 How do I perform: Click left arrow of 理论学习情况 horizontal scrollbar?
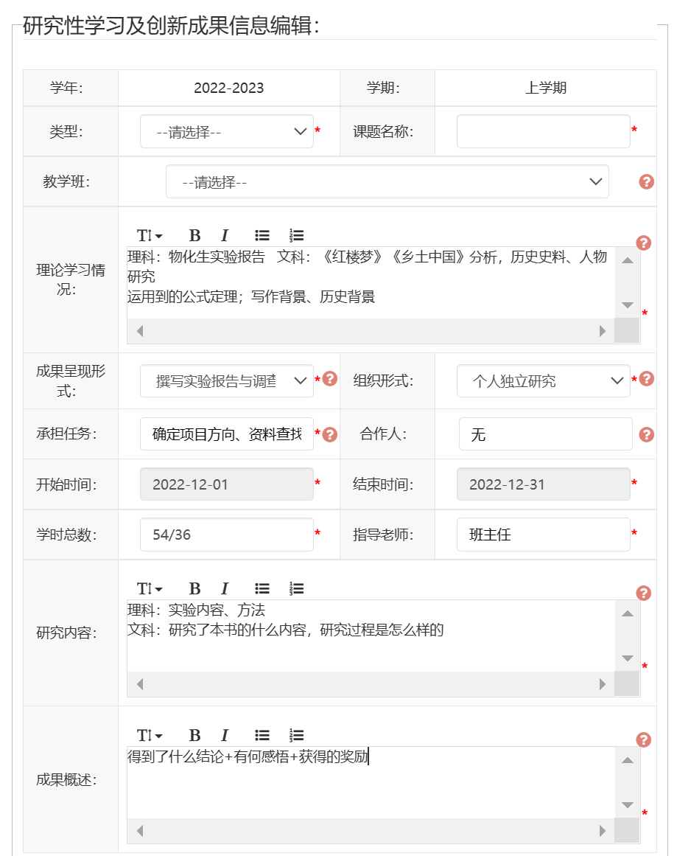pyautogui.click(x=140, y=331)
